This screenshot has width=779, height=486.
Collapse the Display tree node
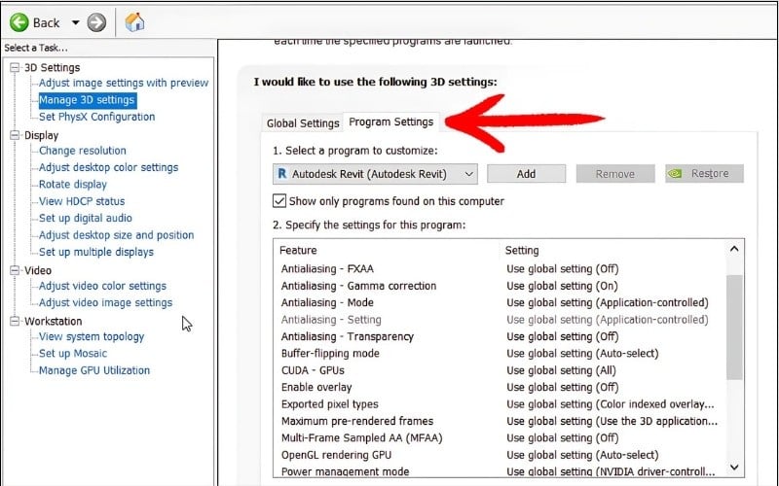(x=15, y=135)
